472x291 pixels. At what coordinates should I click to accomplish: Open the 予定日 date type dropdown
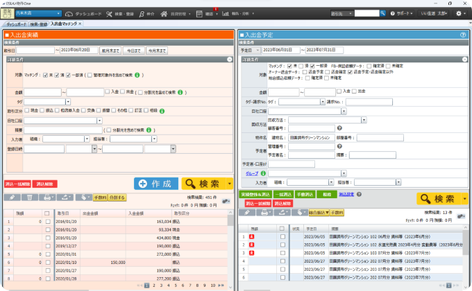pyautogui.click(x=250, y=50)
